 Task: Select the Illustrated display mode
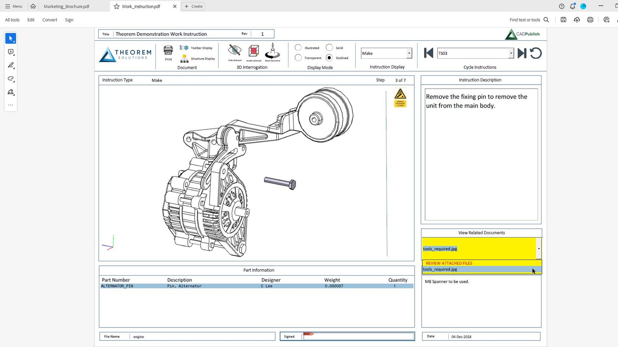coord(298,47)
